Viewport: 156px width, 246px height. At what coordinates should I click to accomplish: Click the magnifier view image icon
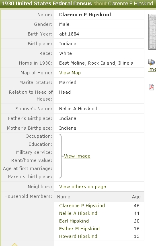[x=152, y=62]
